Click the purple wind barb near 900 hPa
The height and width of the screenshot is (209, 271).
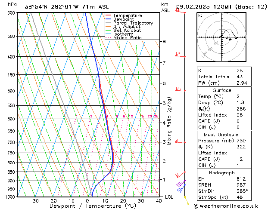click(x=181, y=184)
